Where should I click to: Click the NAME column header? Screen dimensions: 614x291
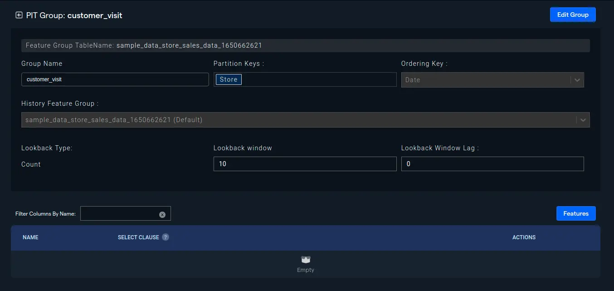[x=30, y=237]
